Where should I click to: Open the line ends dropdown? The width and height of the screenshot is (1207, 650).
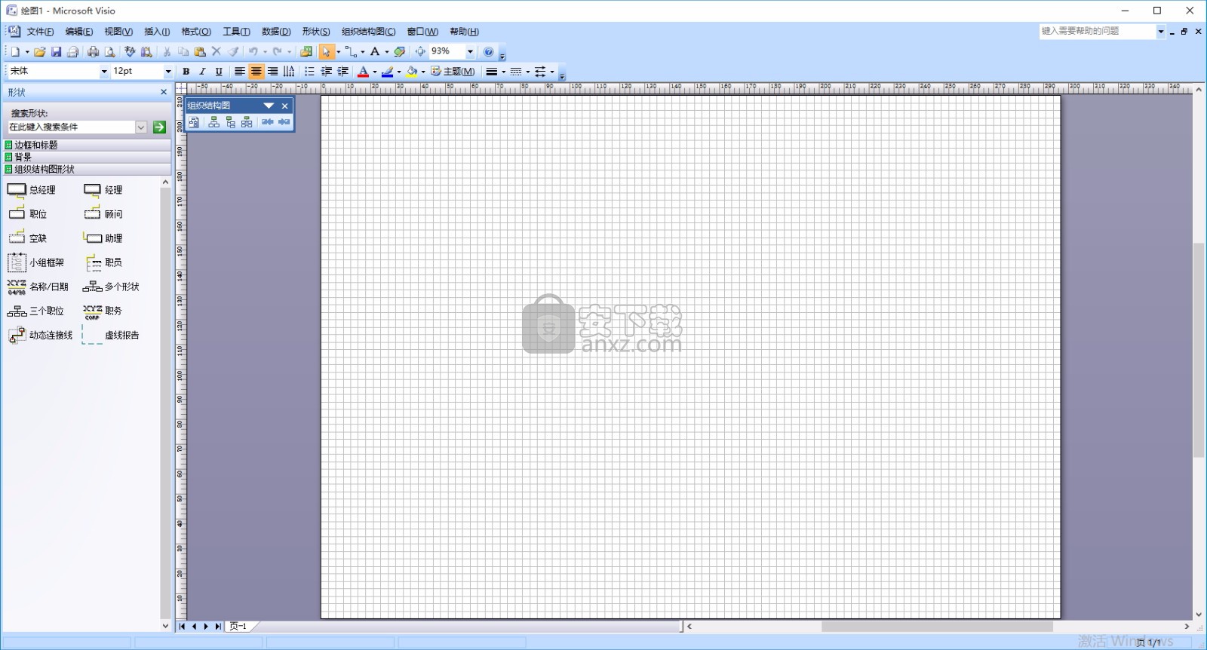(552, 72)
